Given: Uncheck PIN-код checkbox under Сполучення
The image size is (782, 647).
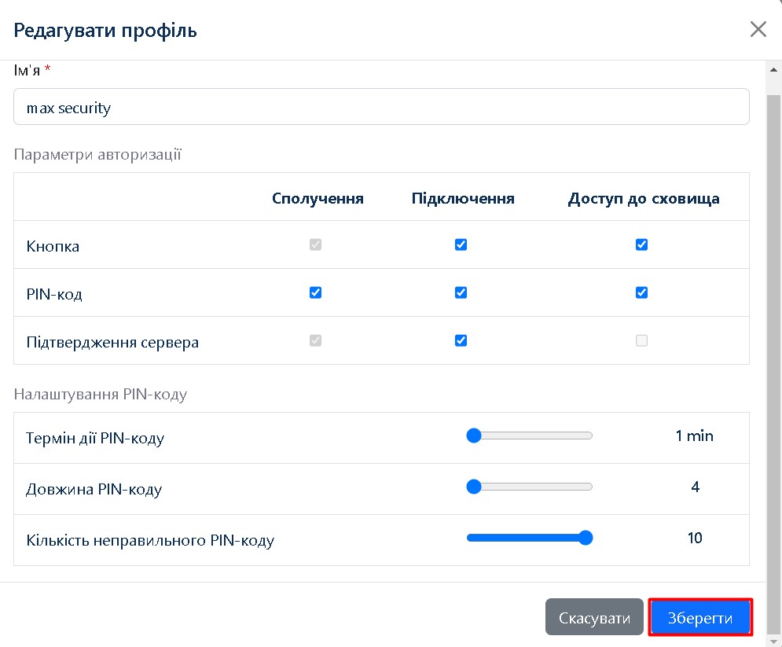Looking at the screenshot, I should click(x=315, y=292).
